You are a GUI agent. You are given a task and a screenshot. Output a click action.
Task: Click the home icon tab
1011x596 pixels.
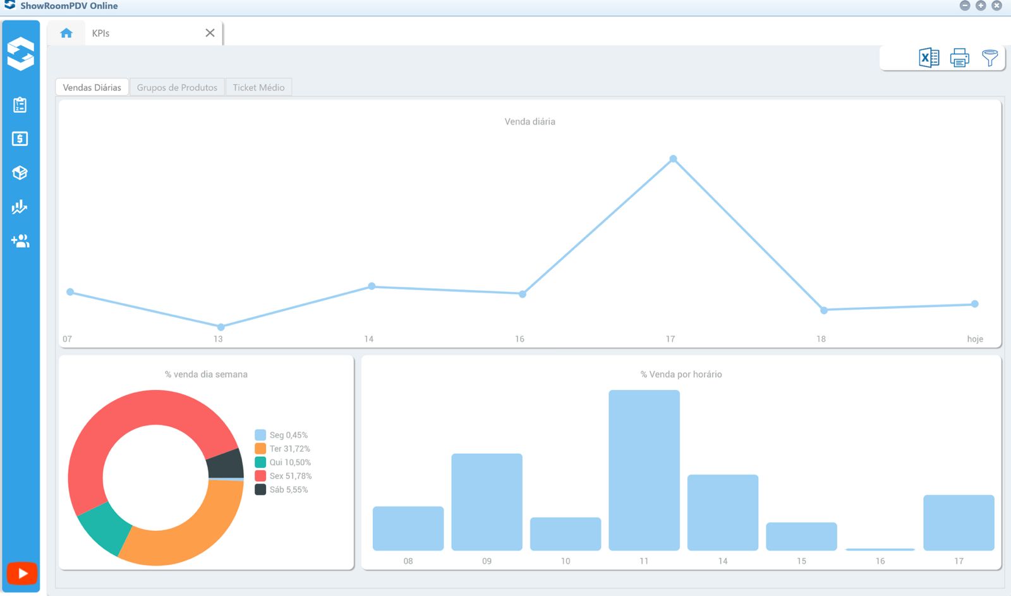click(x=66, y=33)
